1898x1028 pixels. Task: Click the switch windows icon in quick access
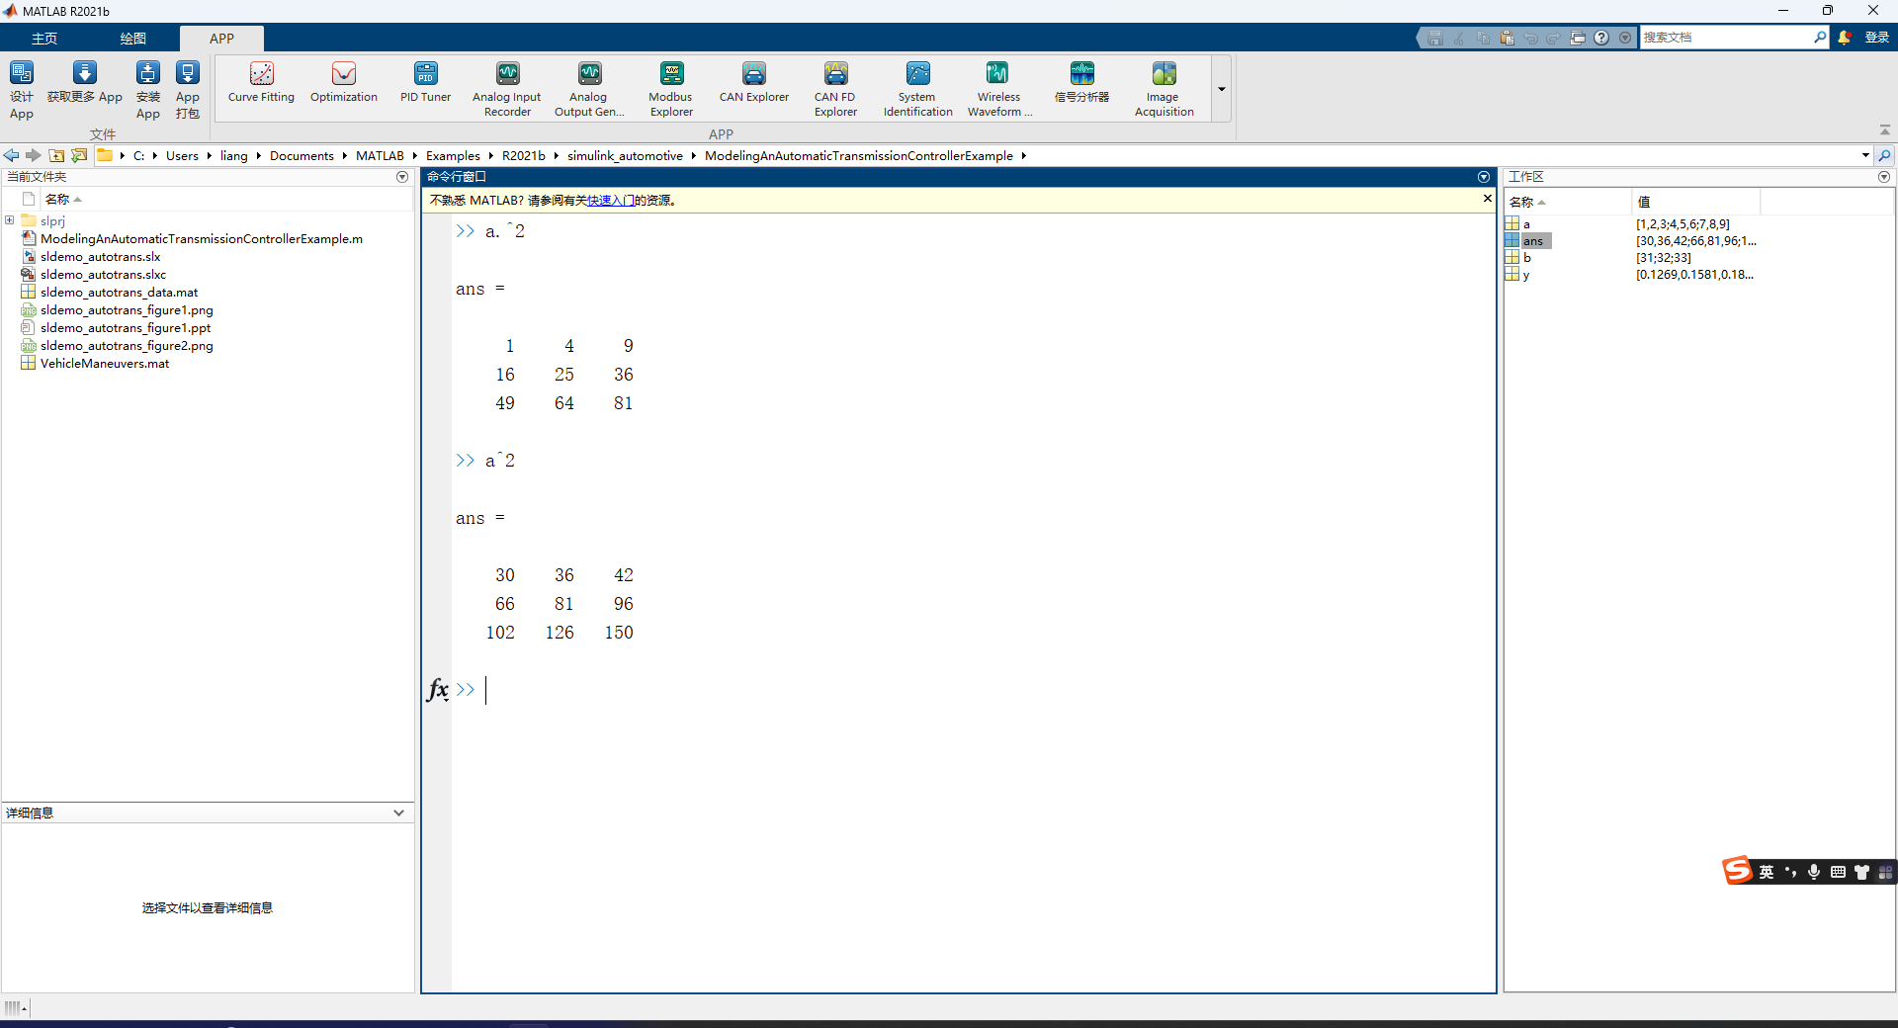(x=1578, y=38)
